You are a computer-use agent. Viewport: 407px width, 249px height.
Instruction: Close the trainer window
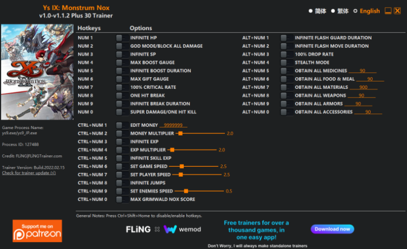point(397,11)
